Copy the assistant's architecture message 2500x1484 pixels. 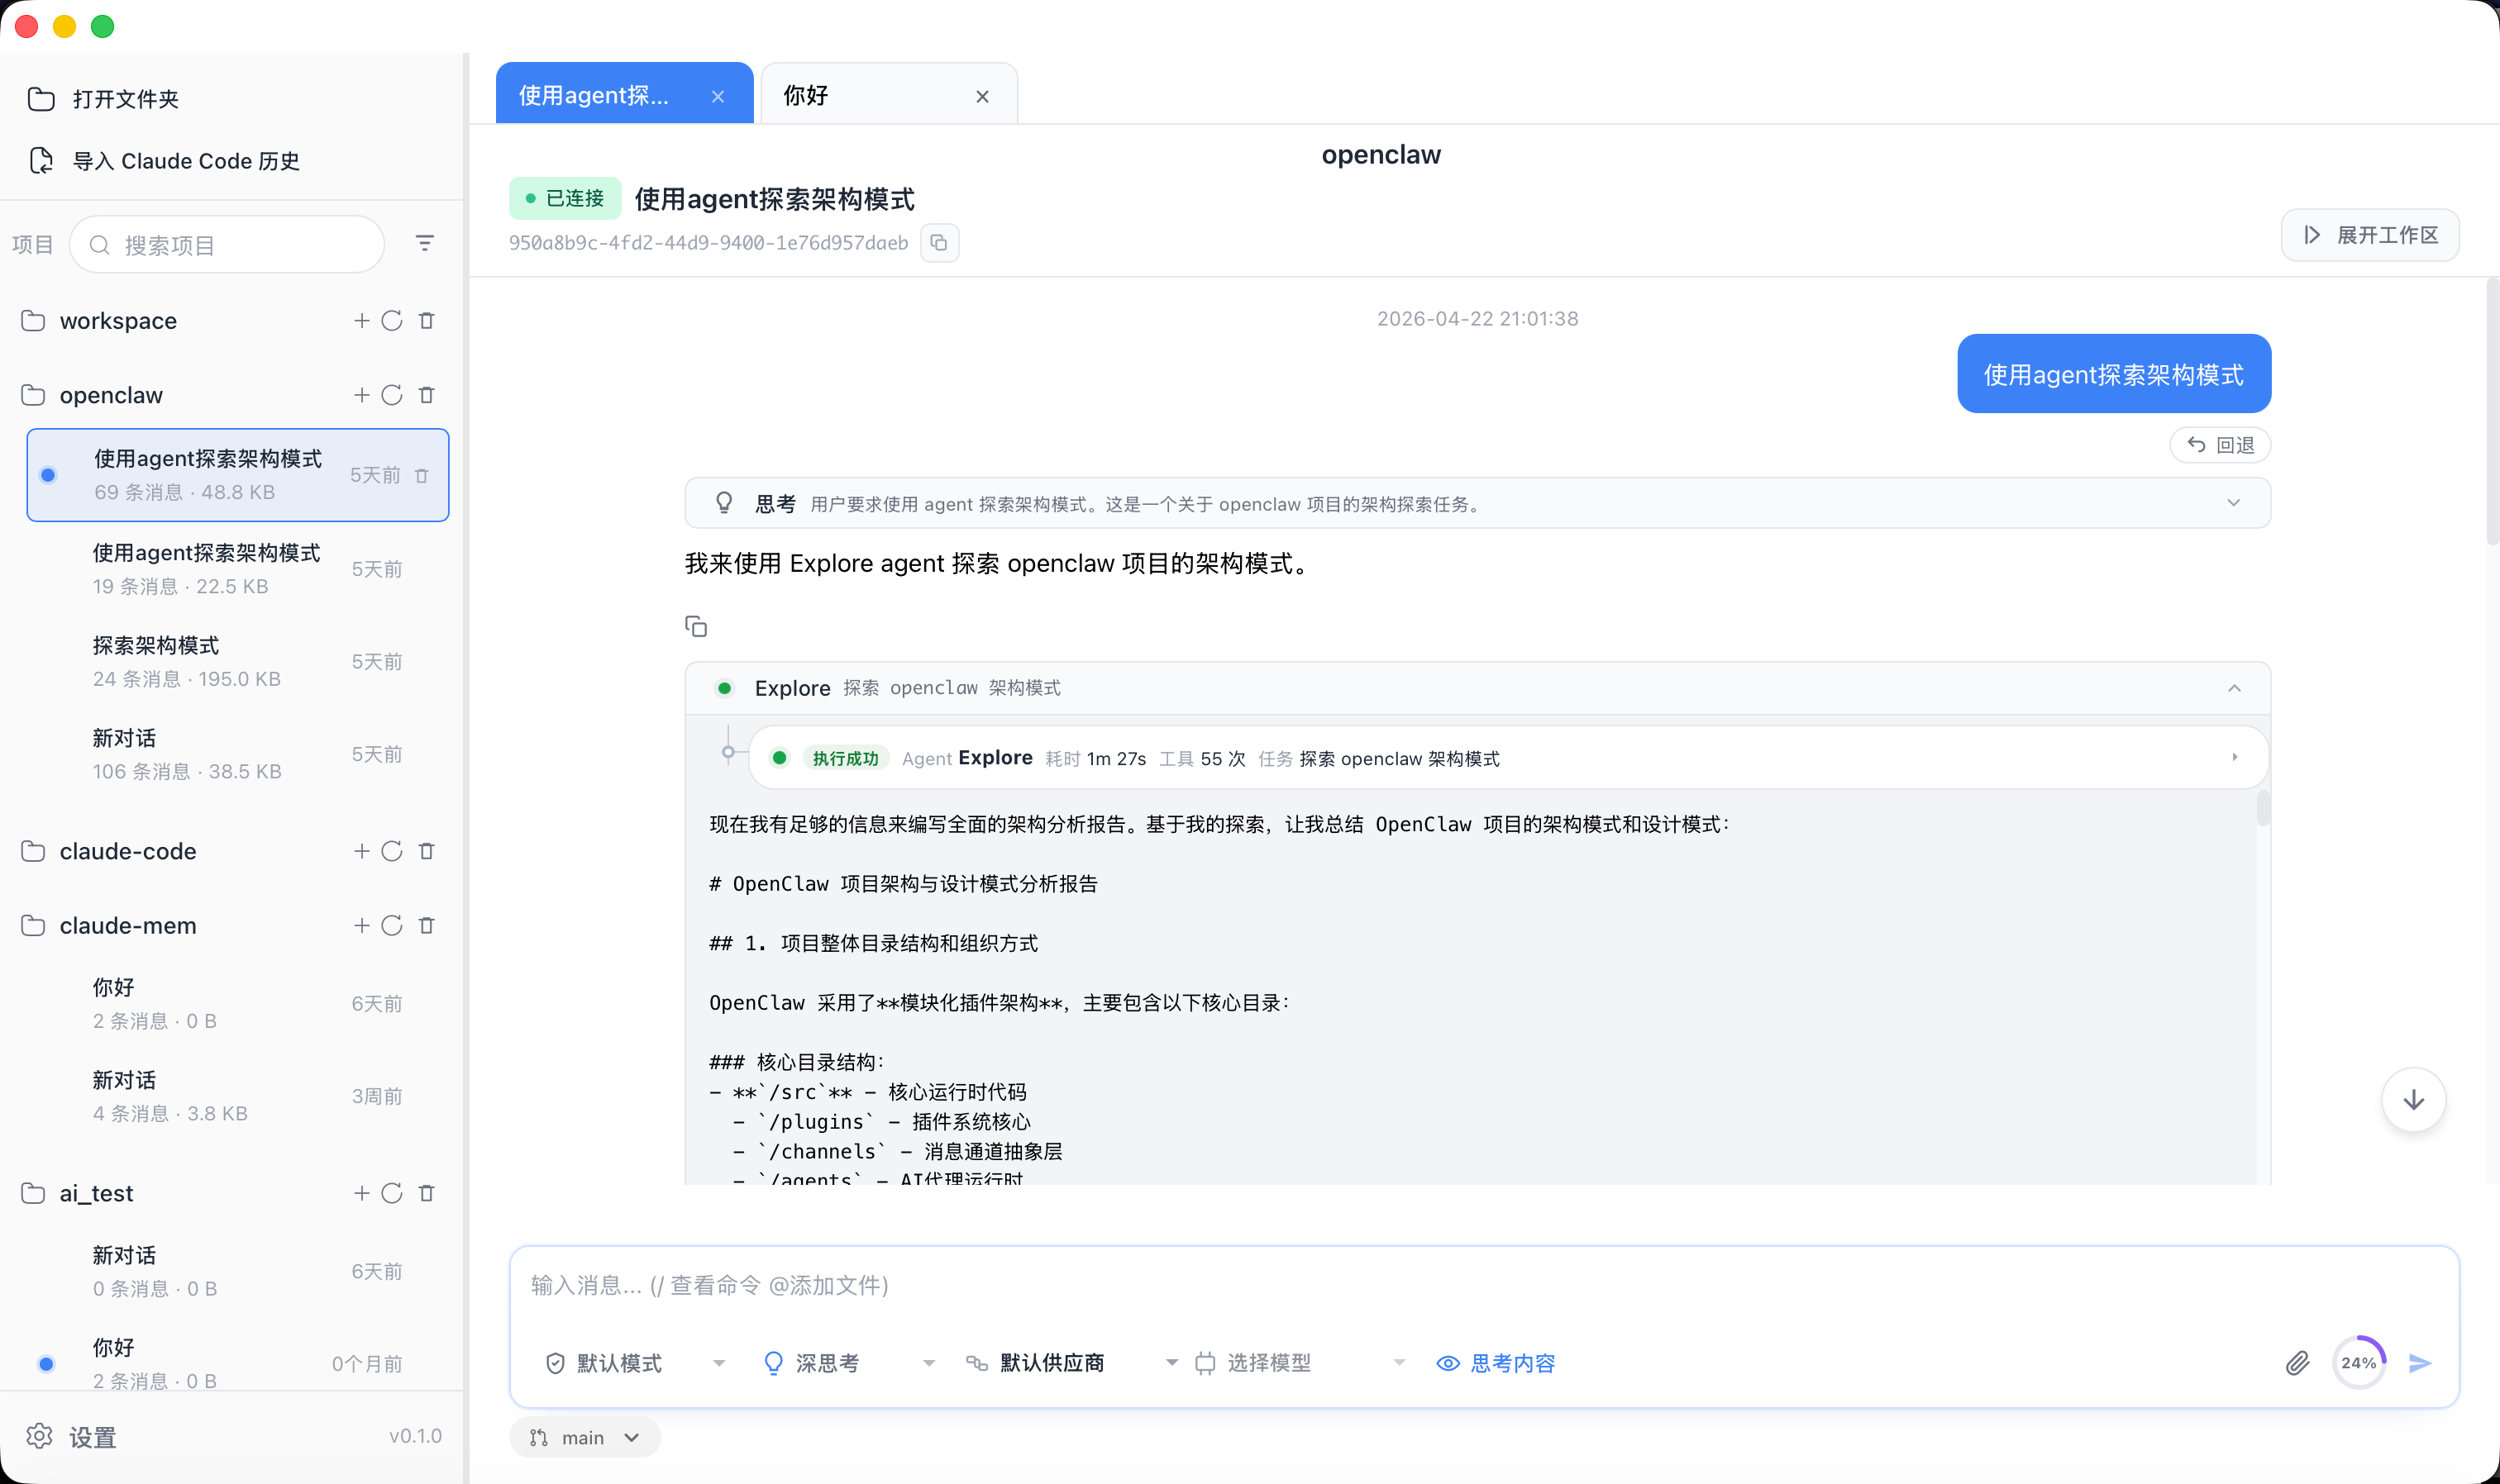click(x=694, y=626)
